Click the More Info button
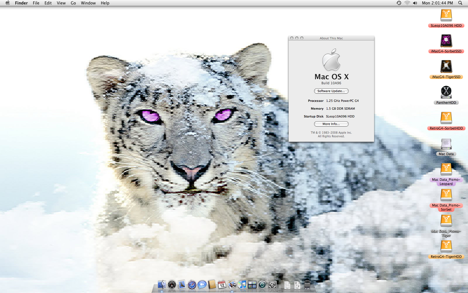Viewport: 468px width, 293px height. click(331, 124)
